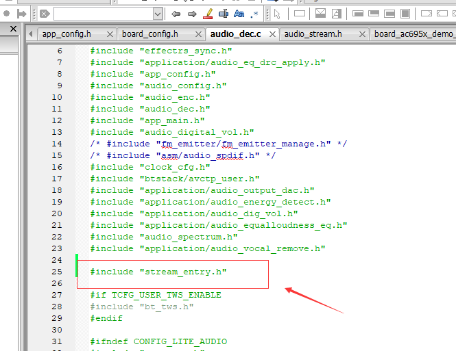Click the find previous left arrow
456x351 pixels.
pyautogui.click(x=176, y=14)
